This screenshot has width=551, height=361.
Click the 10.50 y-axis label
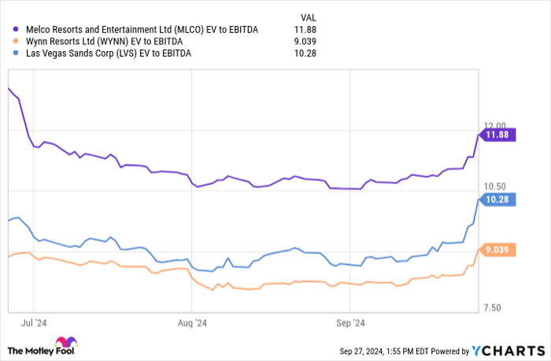(x=495, y=186)
